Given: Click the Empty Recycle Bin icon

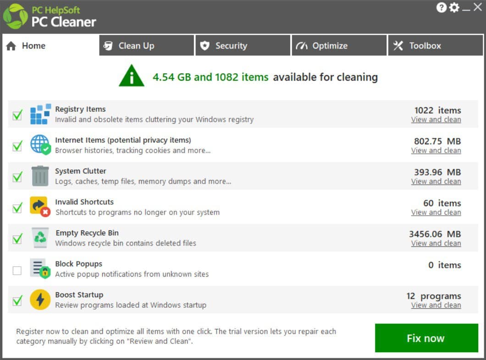Looking at the screenshot, I should tap(40, 237).
